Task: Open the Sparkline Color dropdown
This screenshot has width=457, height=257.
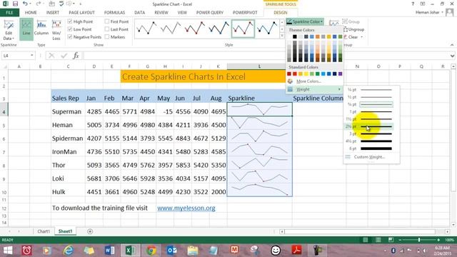Action: [x=305, y=21]
